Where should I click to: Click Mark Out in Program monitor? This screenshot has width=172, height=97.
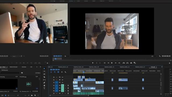coord(100,63)
